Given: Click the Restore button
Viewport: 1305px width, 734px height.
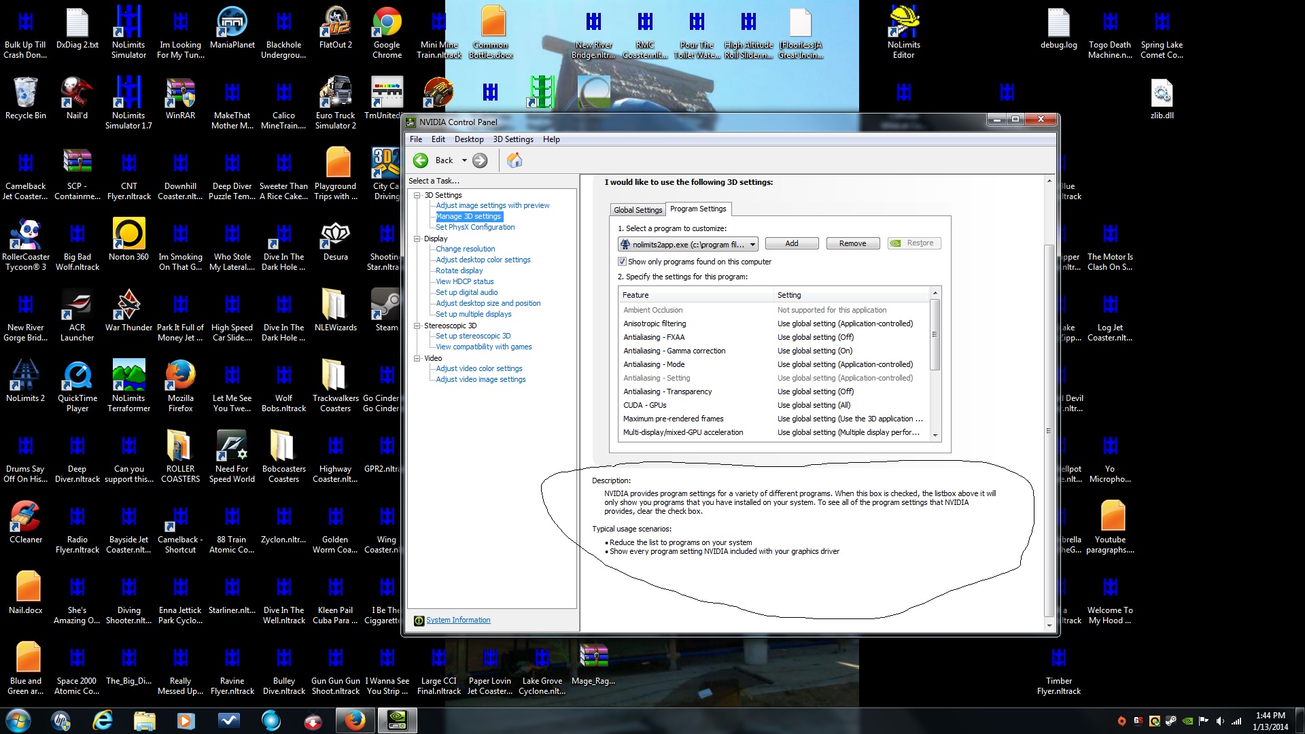Looking at the screenshot, I should [914, 243].
